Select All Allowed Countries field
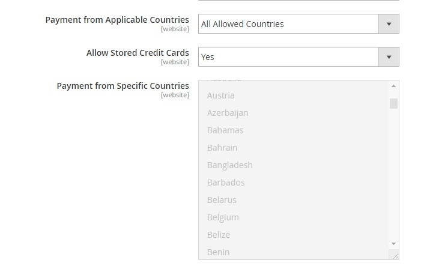The width and height of the screenshot is (421, 272). click(x=288, y=24)
